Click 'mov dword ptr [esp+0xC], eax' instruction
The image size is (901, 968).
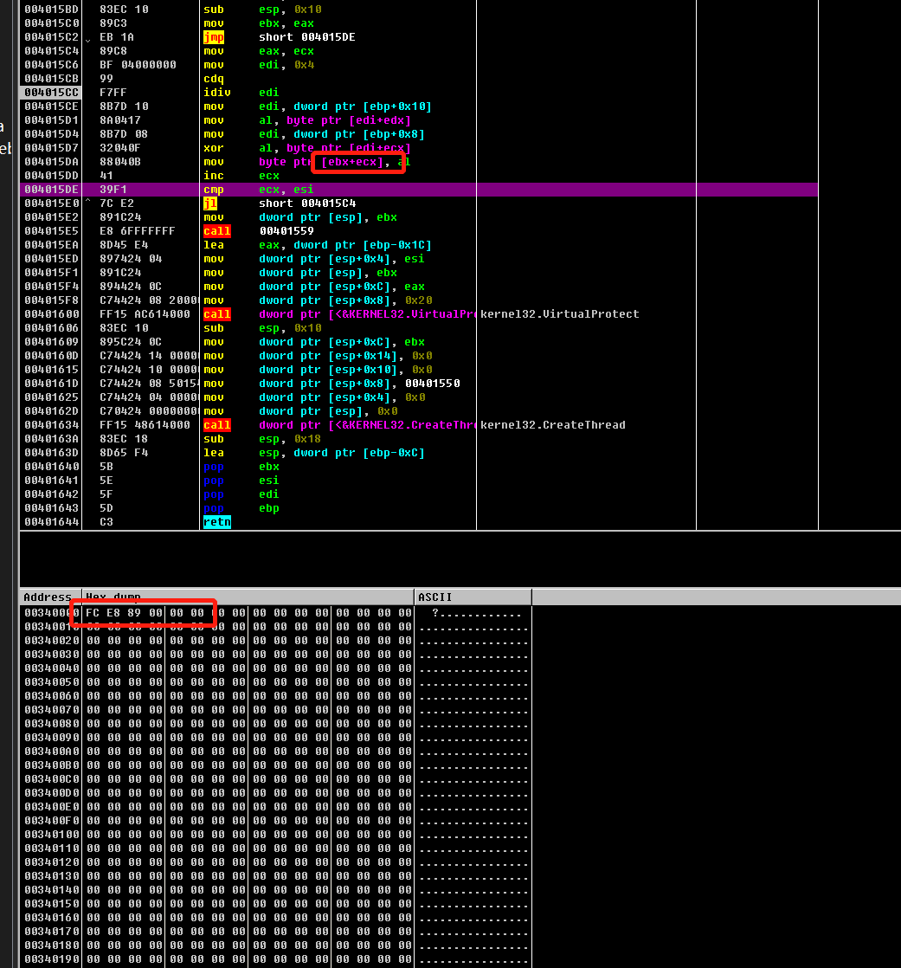(x=313, y=287)
